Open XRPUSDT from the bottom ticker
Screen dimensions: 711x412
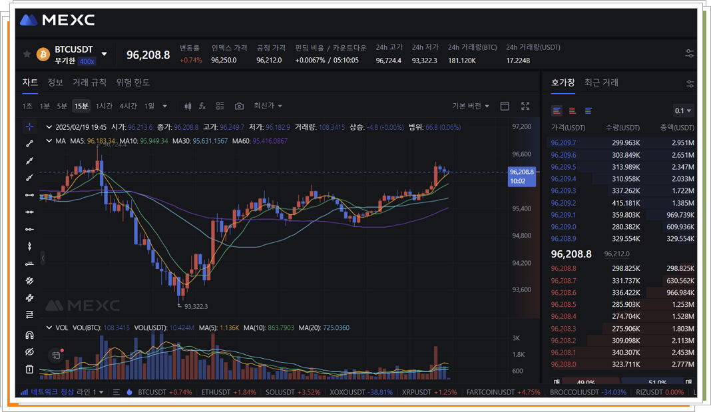tap(429, 392)
